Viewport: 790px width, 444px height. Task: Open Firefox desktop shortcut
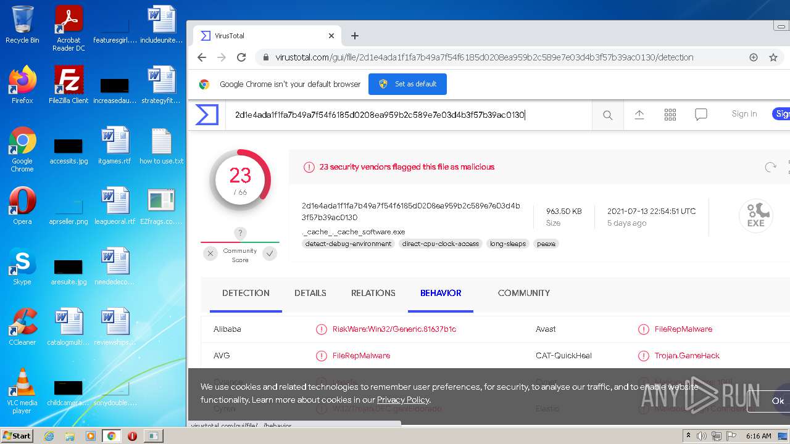(x=22, y=85)
